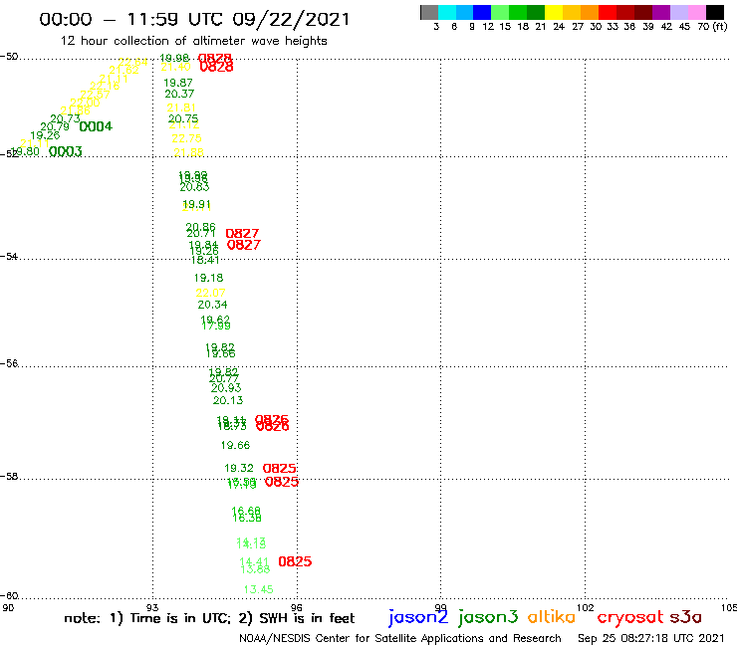
Task: Click the wave height value '20.13'
Action: 228,400
